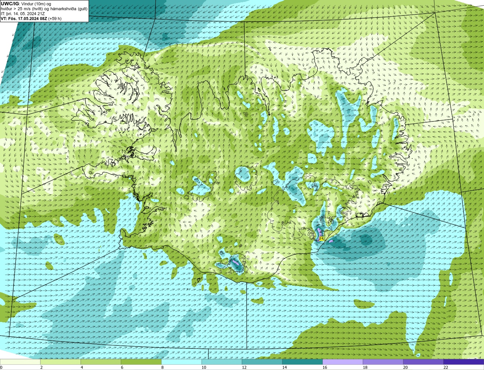
Task: Click the colour scale label '14'
Action: (284, 367)
